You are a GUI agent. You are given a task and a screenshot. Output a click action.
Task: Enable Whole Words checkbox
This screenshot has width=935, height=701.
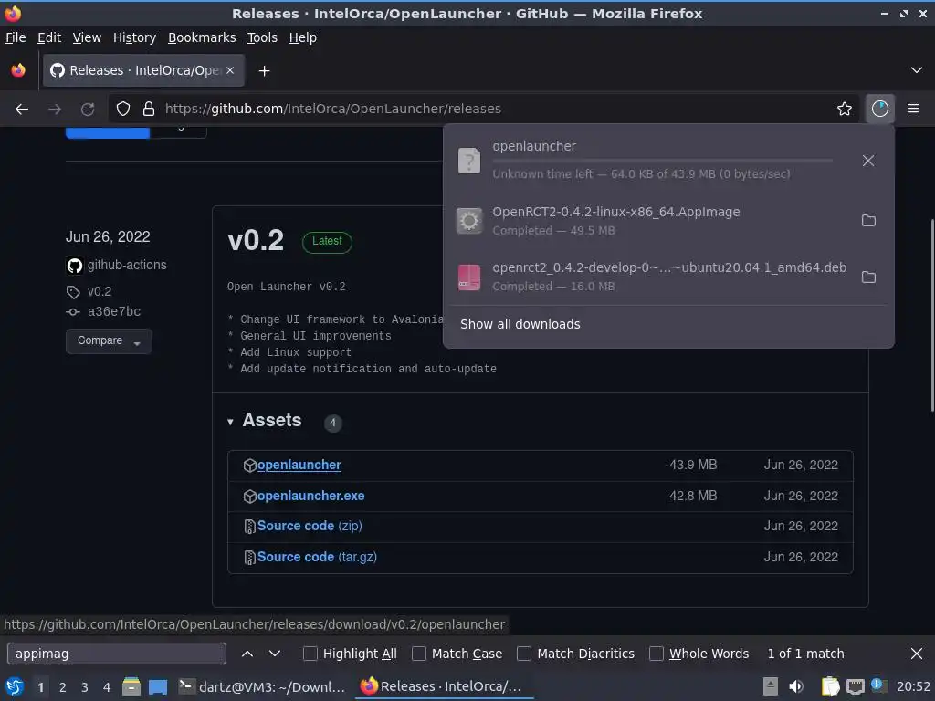pyautogui.click(x=656, y=654)
